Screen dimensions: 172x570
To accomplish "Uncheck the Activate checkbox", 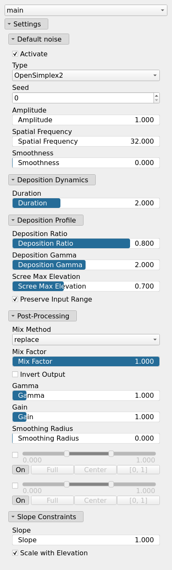I will (x=15, y=54).
